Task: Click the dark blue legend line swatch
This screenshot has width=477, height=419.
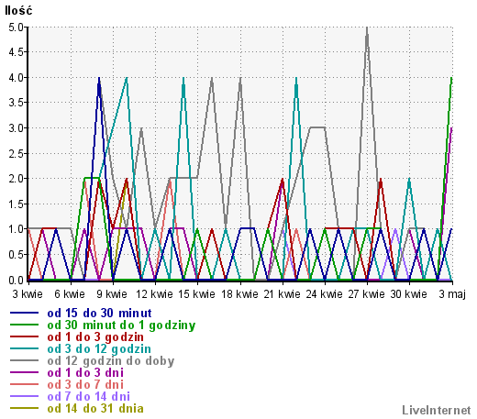Action: 24,313
